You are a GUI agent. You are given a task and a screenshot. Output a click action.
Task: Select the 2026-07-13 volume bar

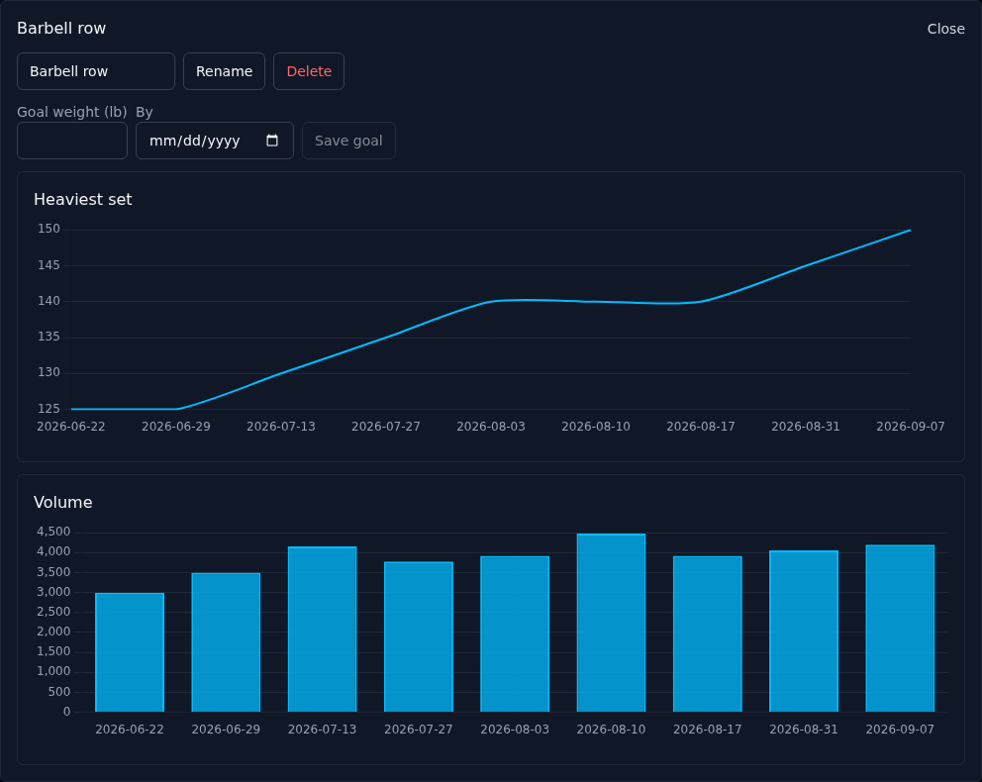pyautogui.click(x=323, y=630)
